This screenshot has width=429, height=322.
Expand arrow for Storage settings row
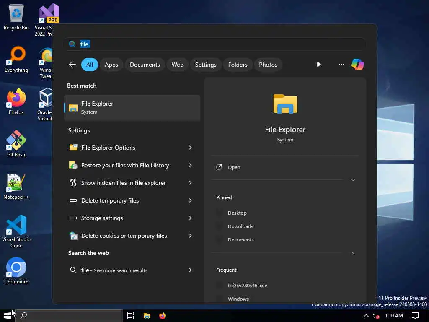click(x=191, y=218)
